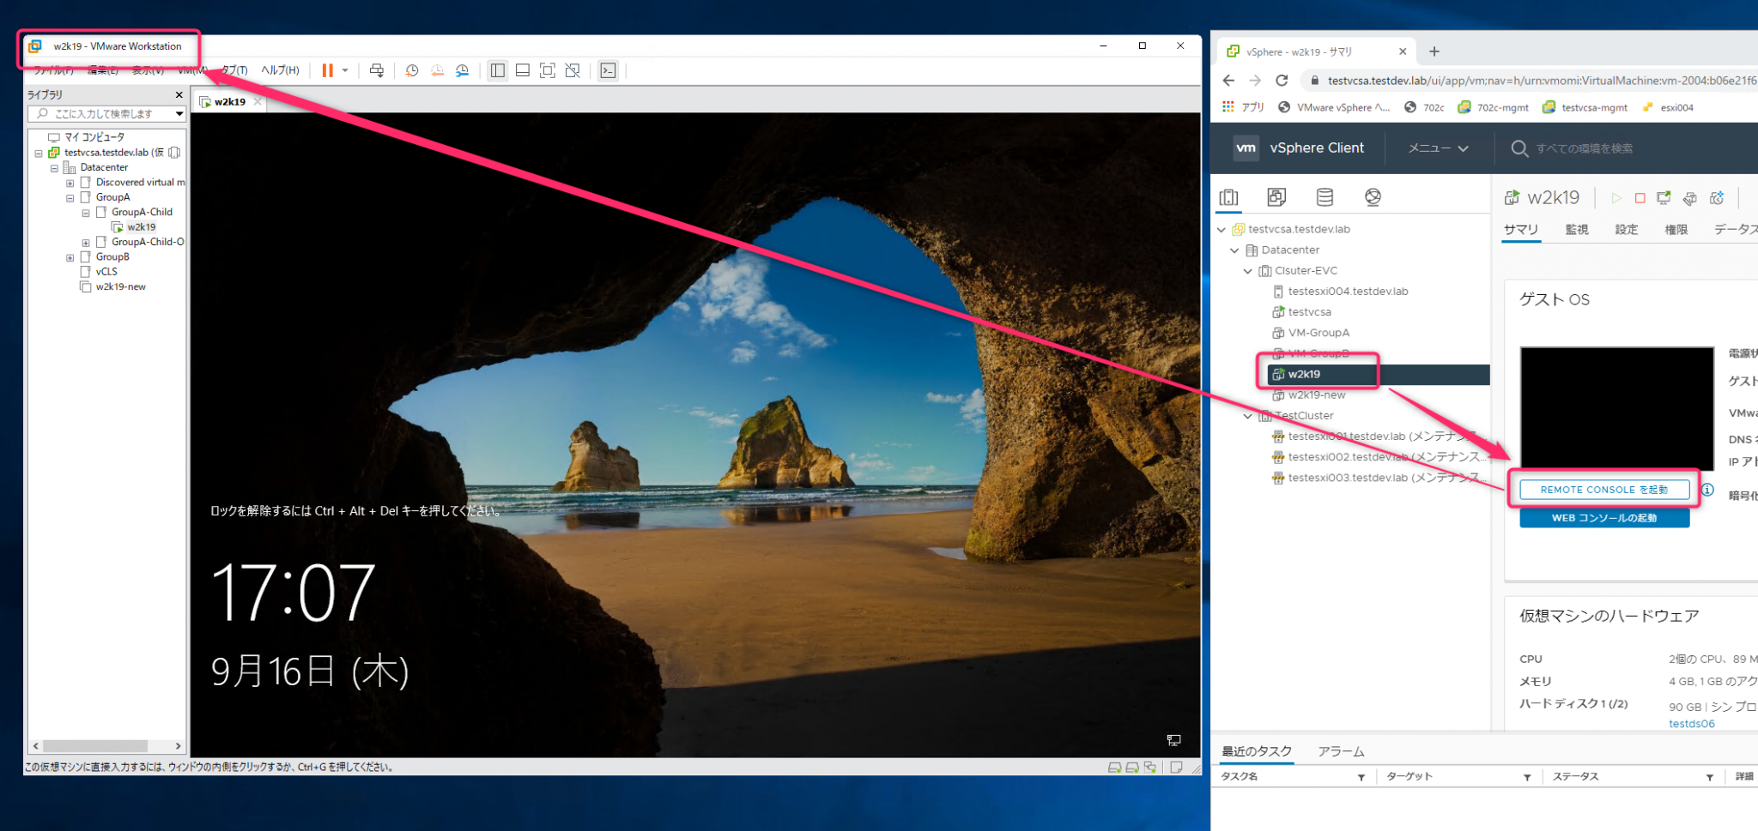Select the Networking inventory view in vSphere

point(1373,196)
